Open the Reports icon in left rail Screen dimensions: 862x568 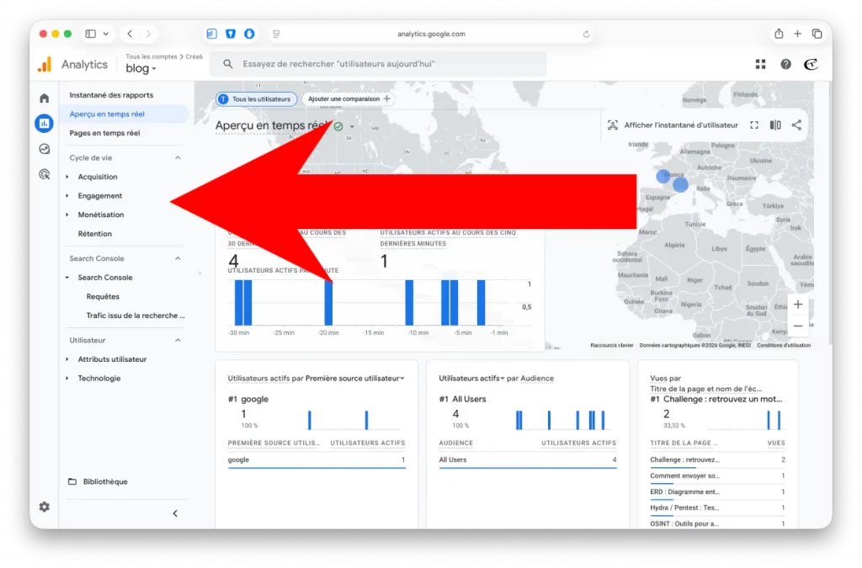pos(44,124)
